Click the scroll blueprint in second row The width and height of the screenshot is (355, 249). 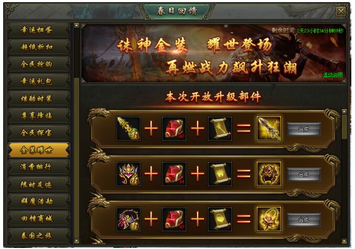[x=220, y=174]
